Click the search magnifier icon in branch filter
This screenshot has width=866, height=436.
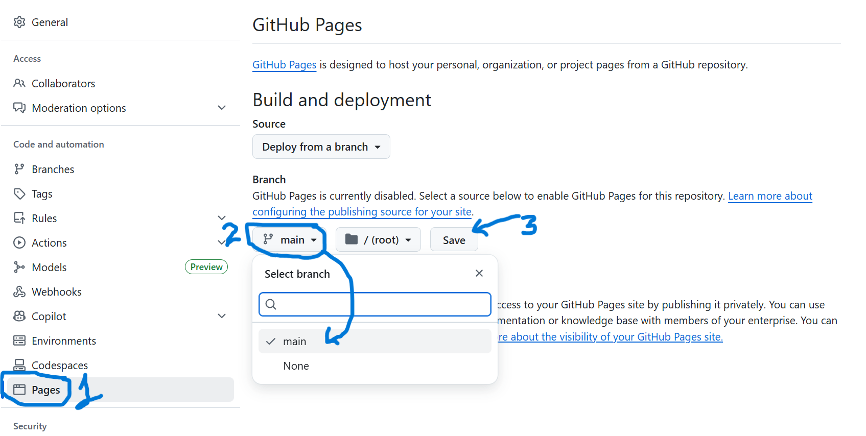pos(271,304)
